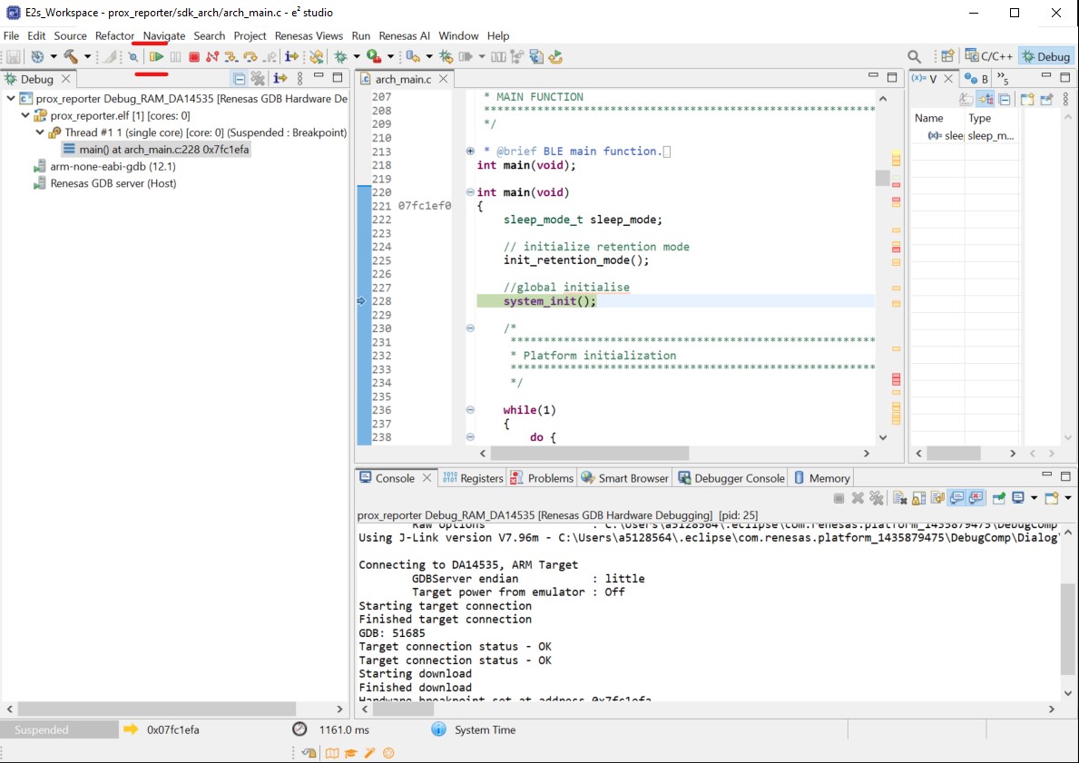The image size is (1079, 763).
Task: Click the Build hammer icon
Action: coord(71,56)
